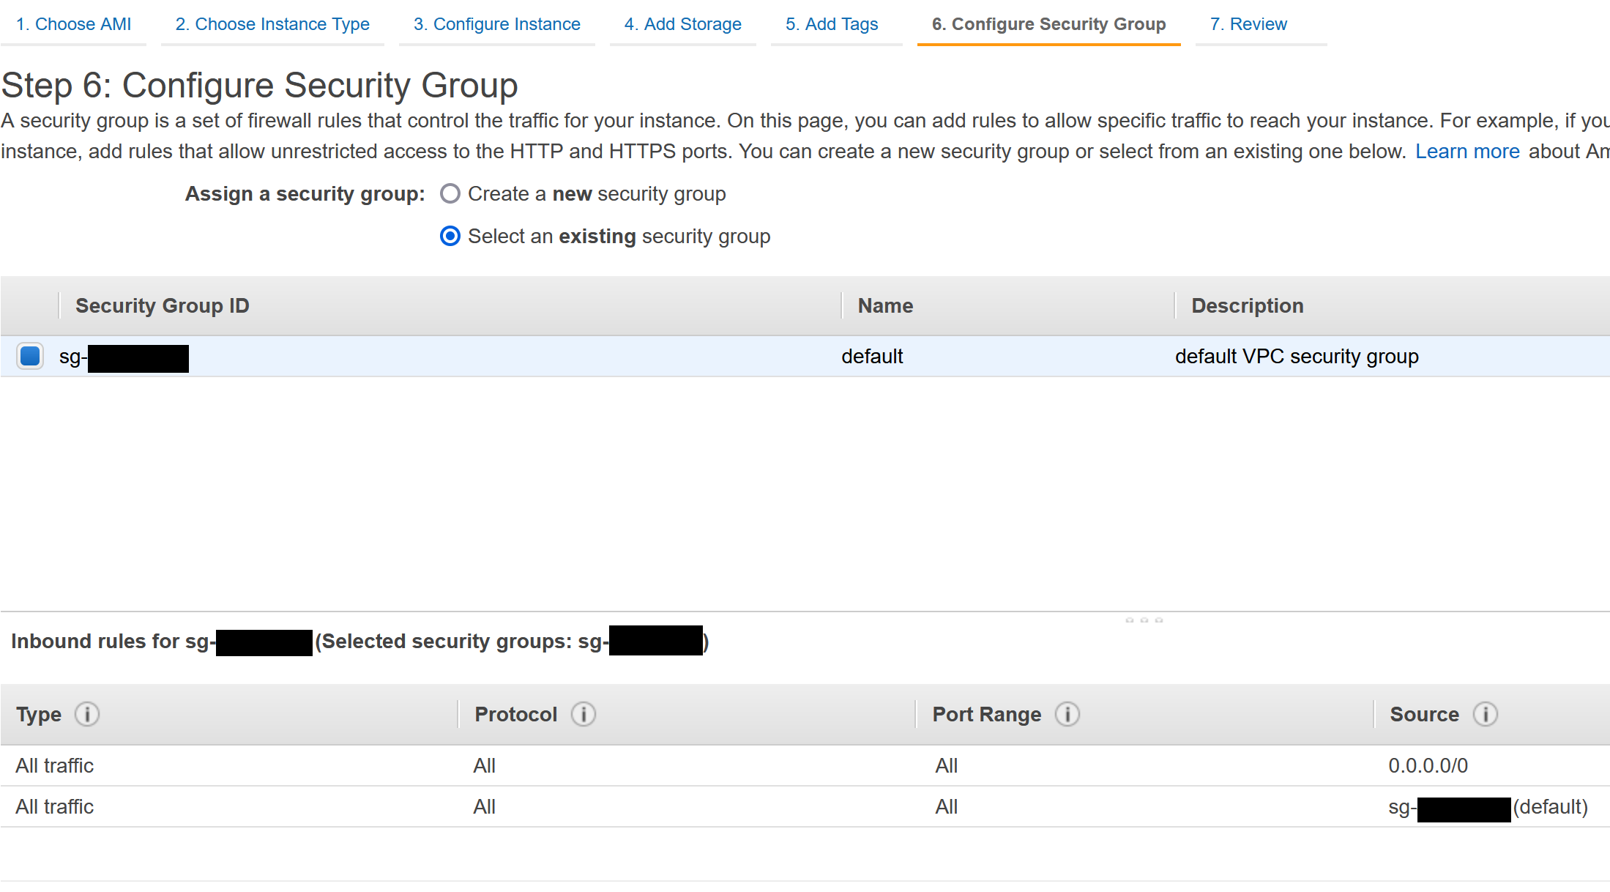Click the Learn more link
The height and width of the screenshot is (892, 1610).
tap(1467, 152)
